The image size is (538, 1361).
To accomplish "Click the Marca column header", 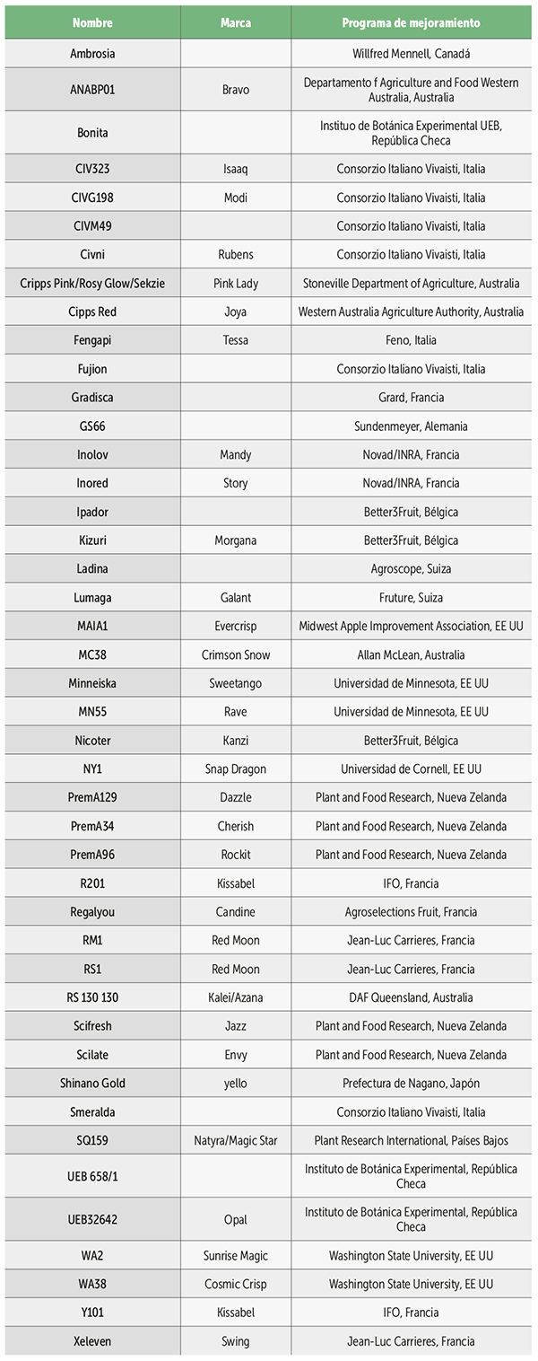I will pyautogui.click(x=235, y=22).
